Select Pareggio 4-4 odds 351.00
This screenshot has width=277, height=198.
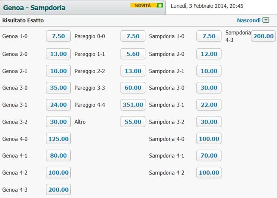tap(133, 105)
